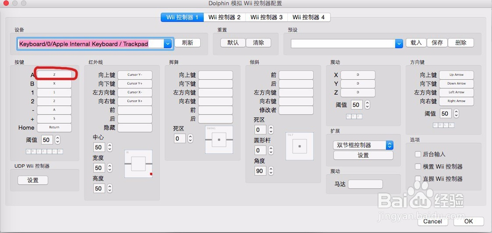This screenshot has width=492, height=233.
Task: Click the 震动 Y axis mapping
Action: (x=358, y=84)
